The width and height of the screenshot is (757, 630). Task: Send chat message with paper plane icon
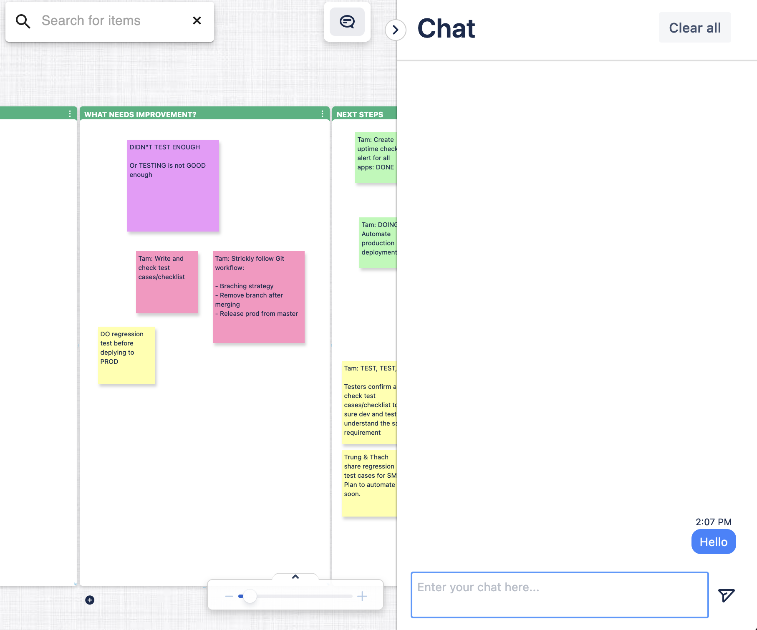(x=726, y=595)
